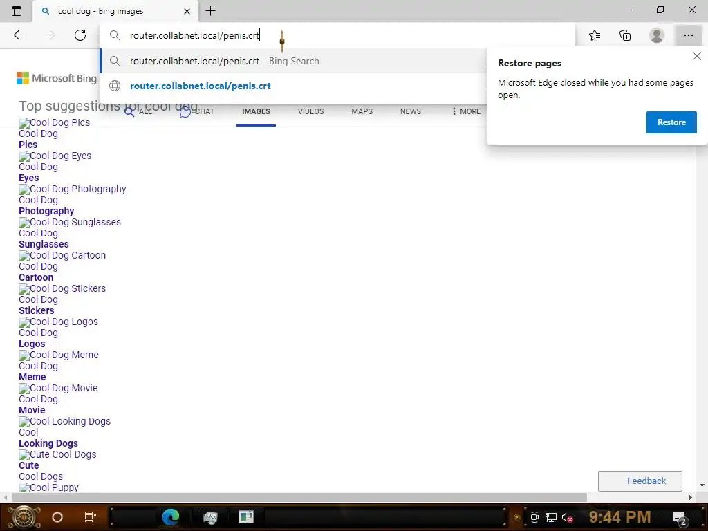Open Task View on taskbar
This screenshot has width=708, height=531.
click(x=91, y=517)
